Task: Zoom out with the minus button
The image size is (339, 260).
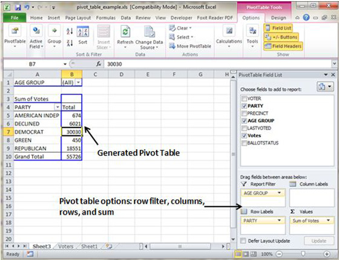Action: pyautogui.click(x=279, y=254)
